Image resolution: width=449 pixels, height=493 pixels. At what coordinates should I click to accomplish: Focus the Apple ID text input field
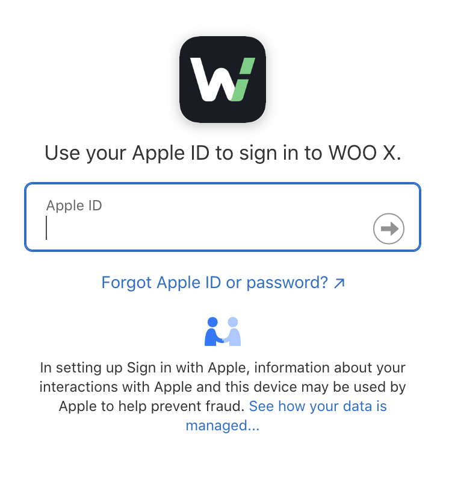223,217
